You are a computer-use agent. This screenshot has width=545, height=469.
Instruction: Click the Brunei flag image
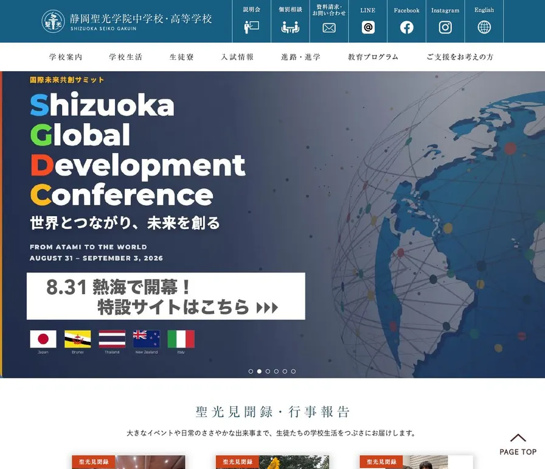click(77, 339)
